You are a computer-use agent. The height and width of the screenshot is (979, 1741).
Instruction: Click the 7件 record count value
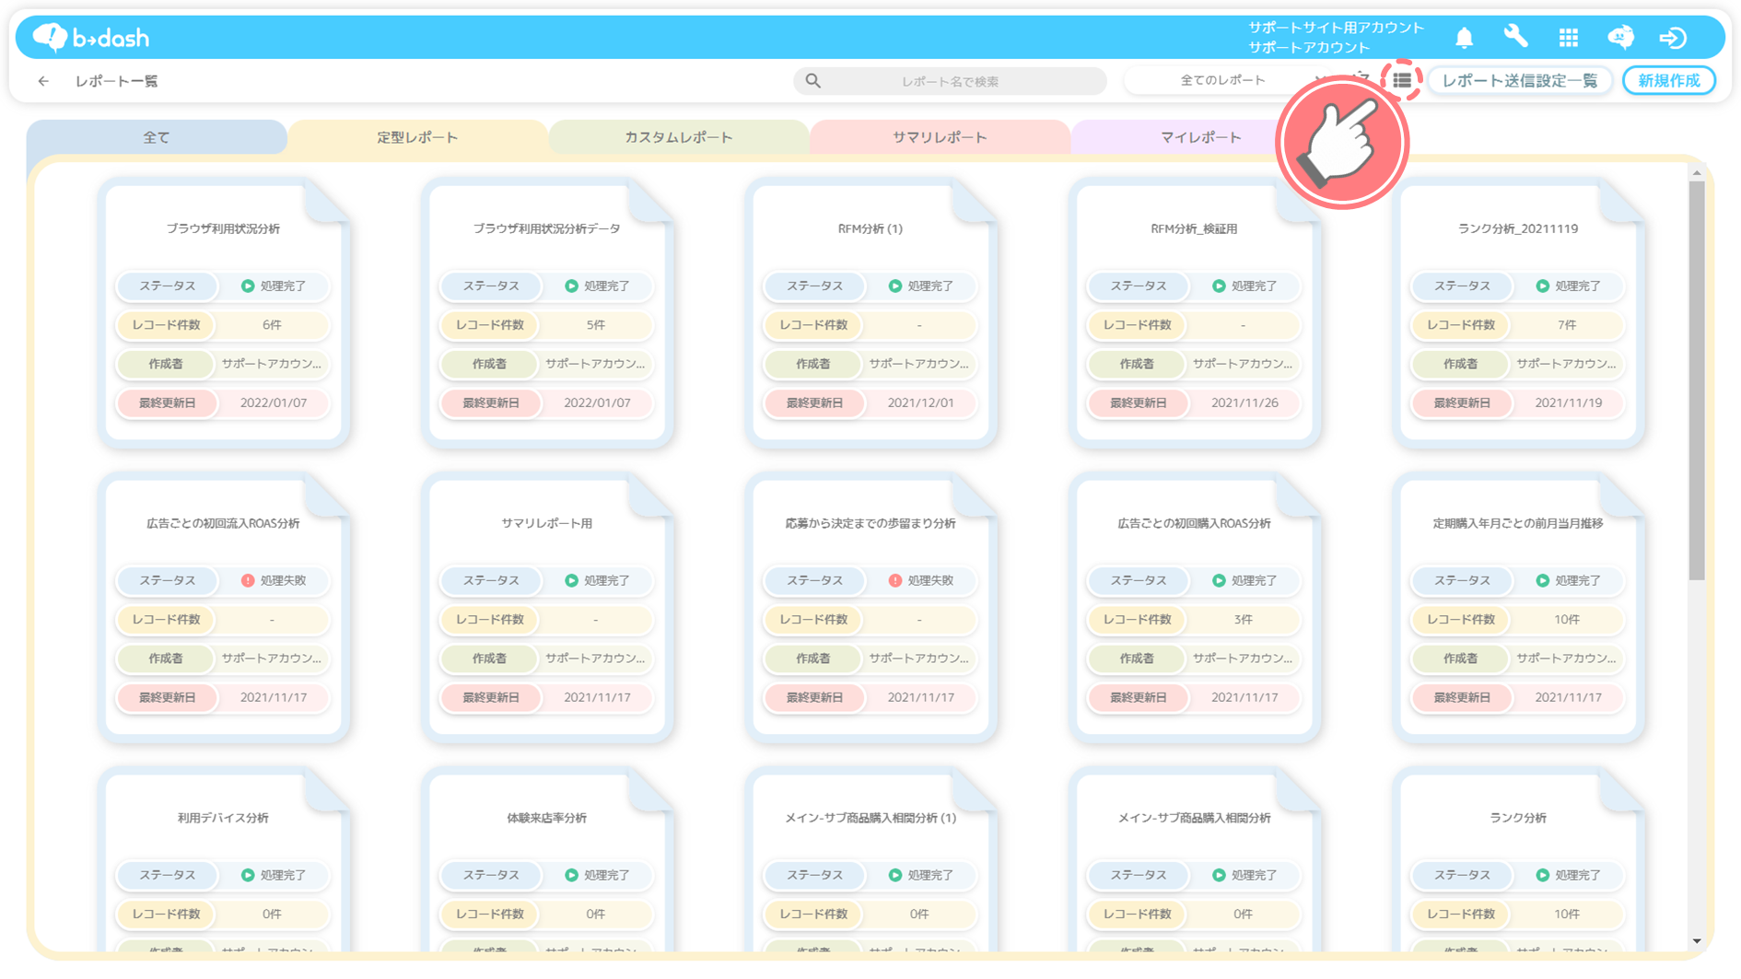click(x=1567, y=325)
